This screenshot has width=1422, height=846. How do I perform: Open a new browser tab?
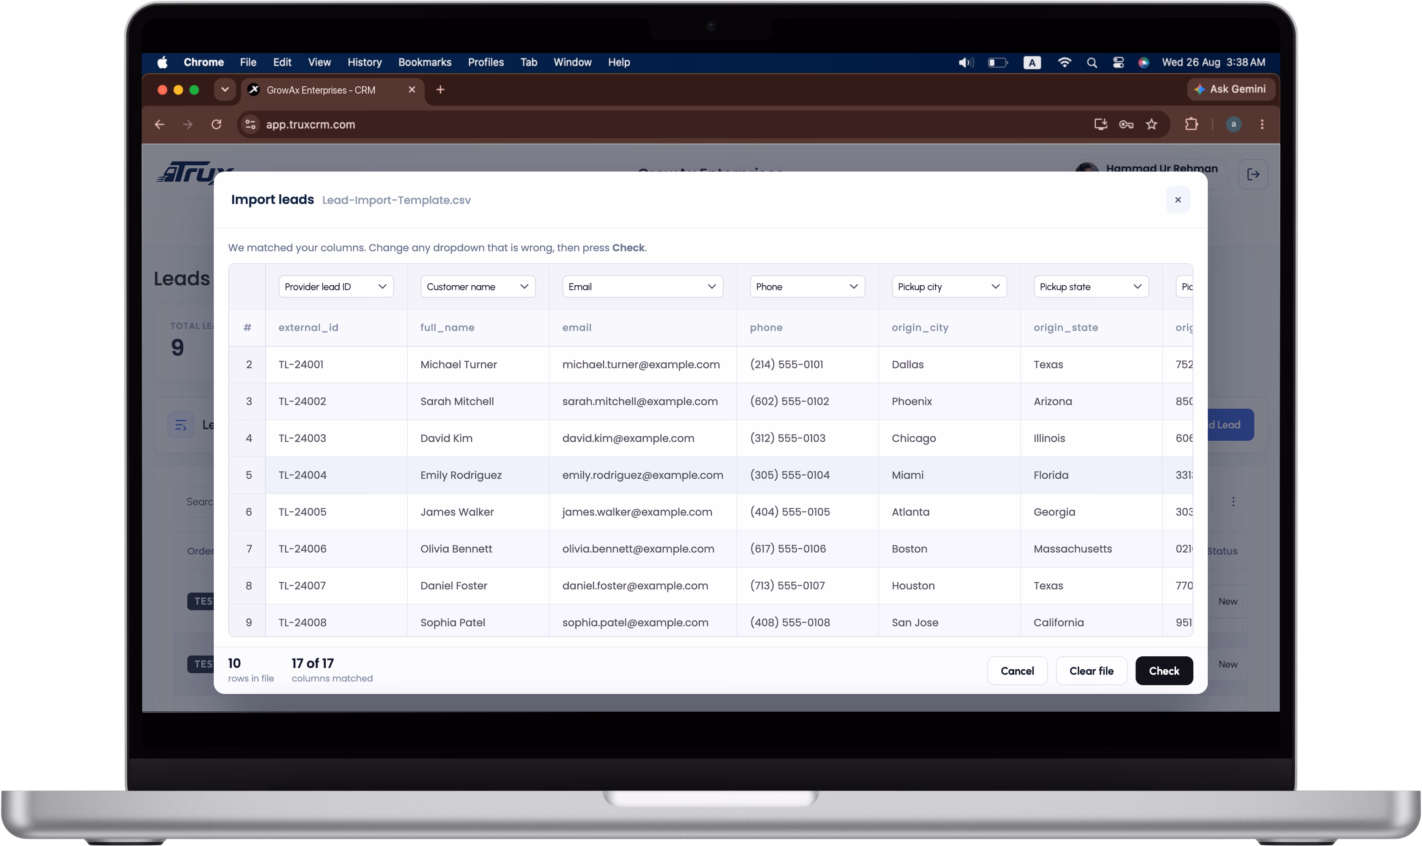click(440, 90)
